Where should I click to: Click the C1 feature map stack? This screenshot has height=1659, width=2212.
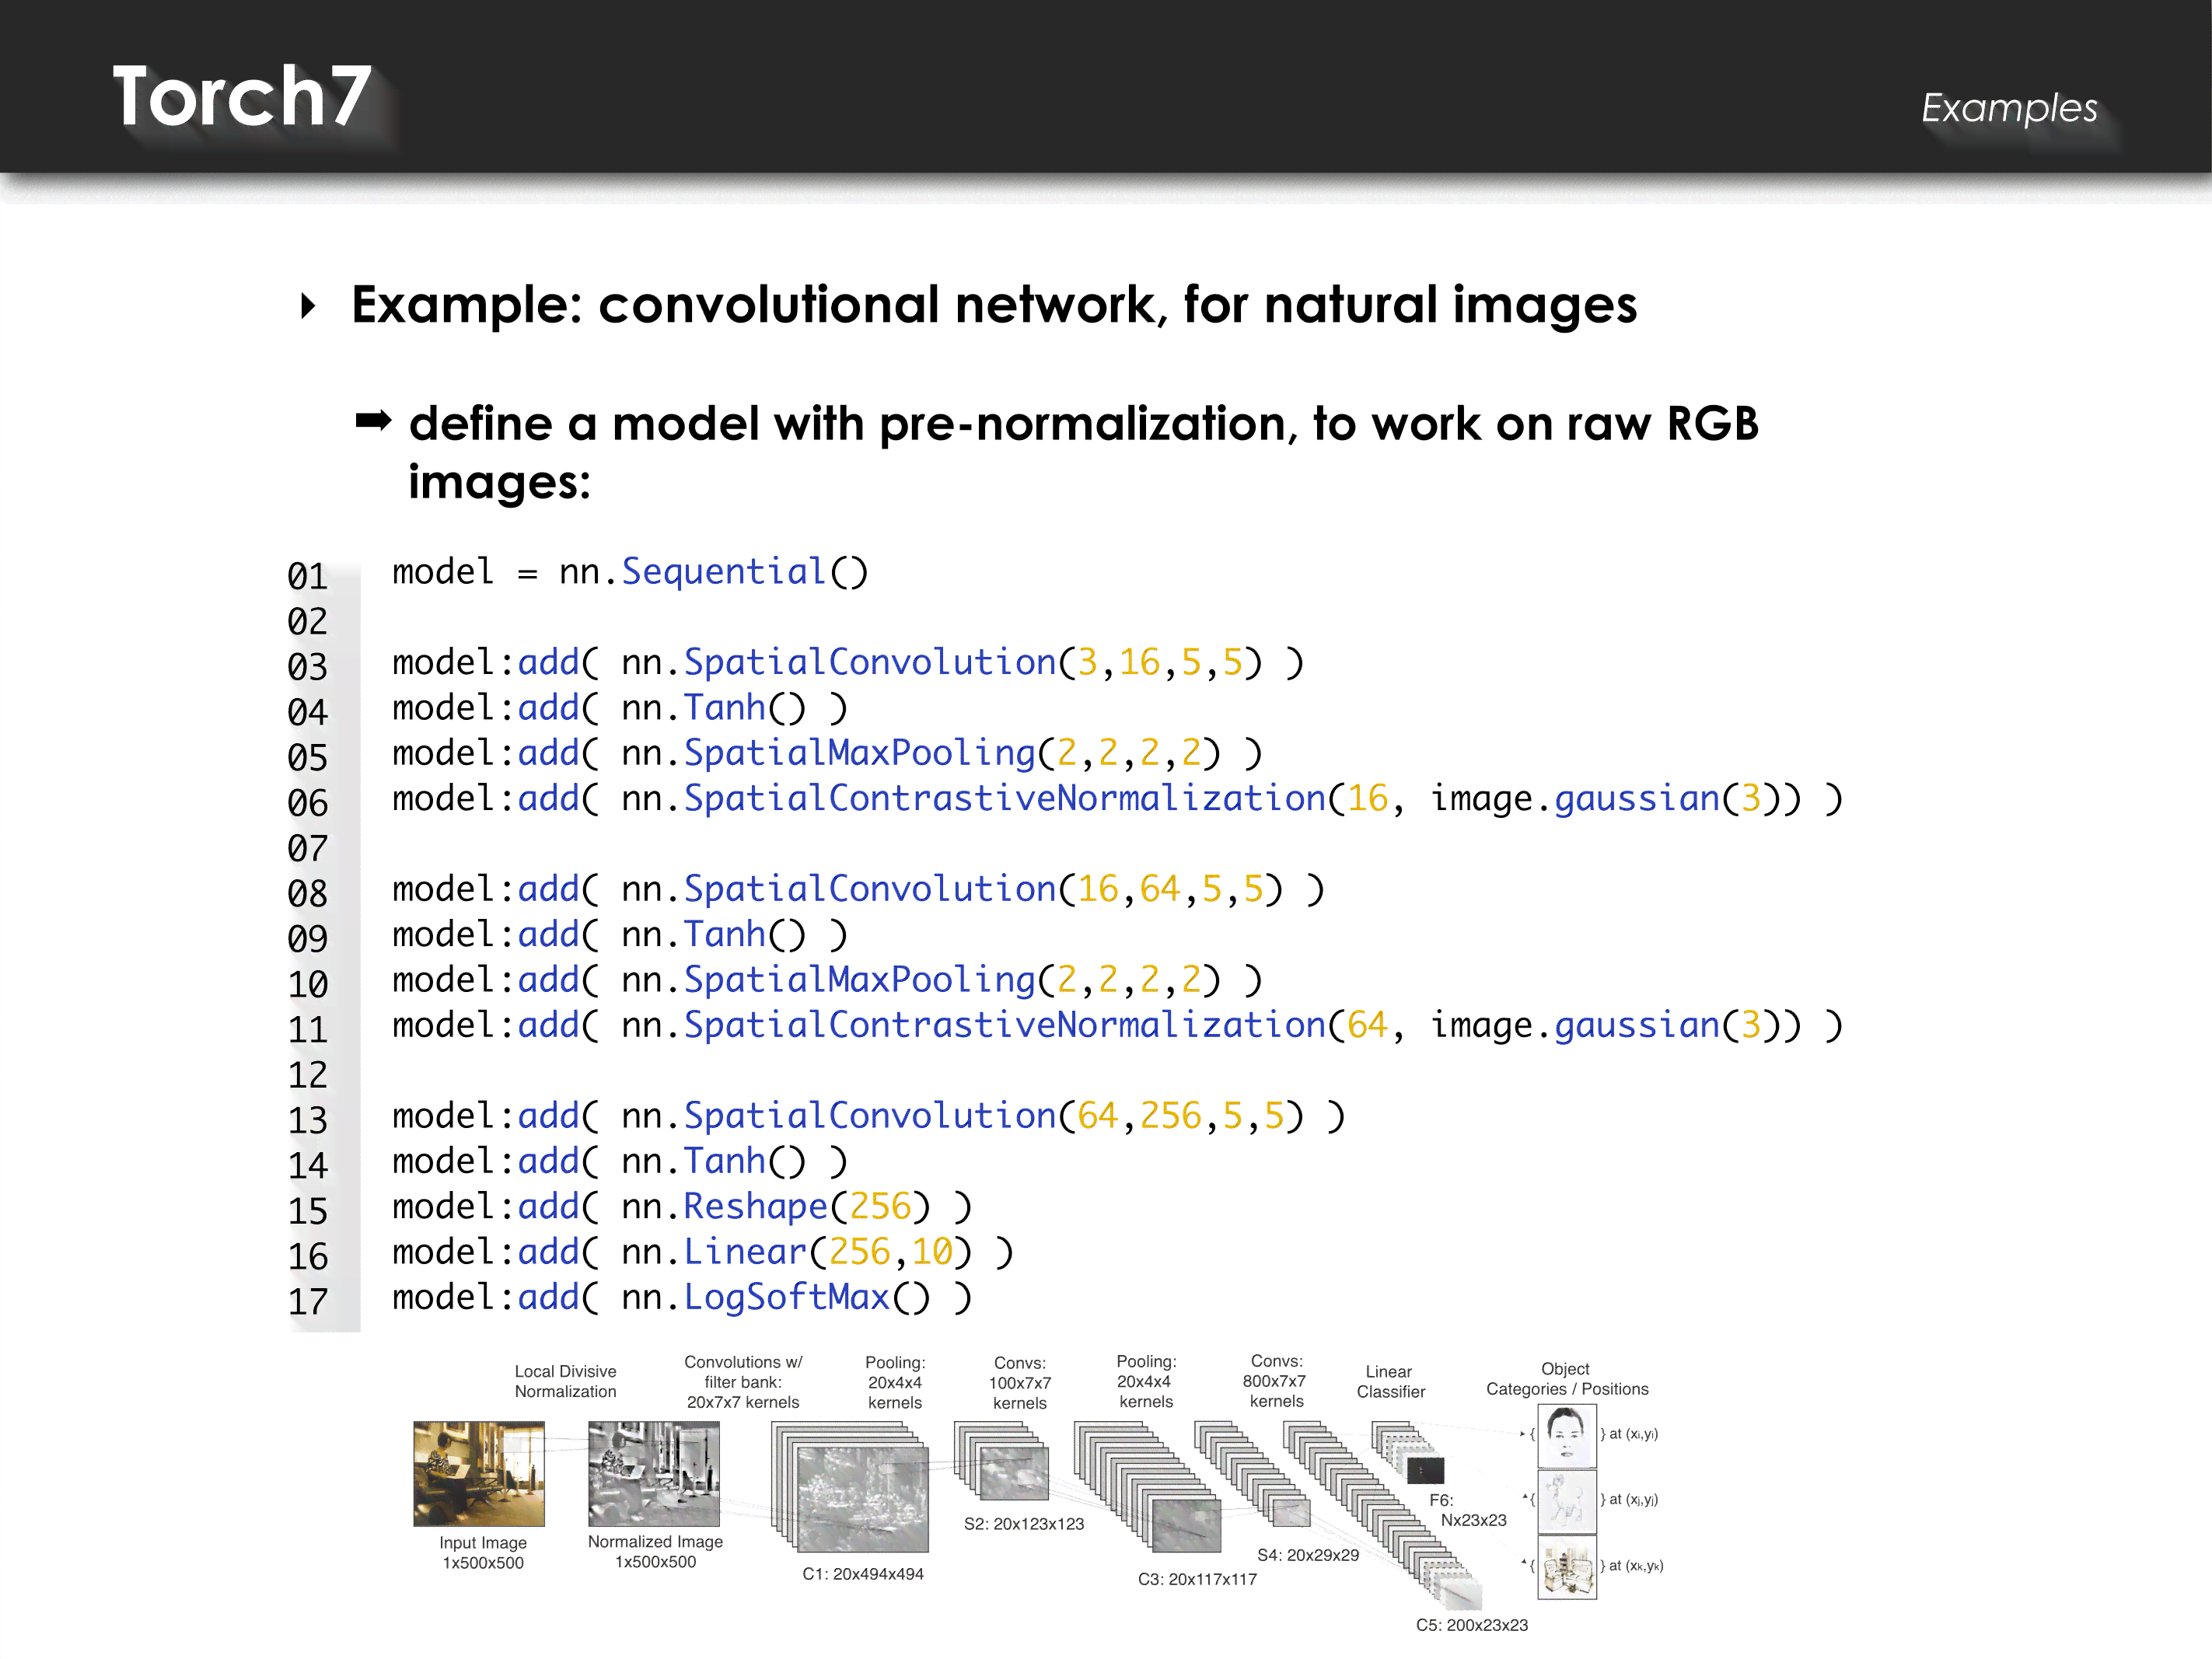click(x=850, y=1487)
